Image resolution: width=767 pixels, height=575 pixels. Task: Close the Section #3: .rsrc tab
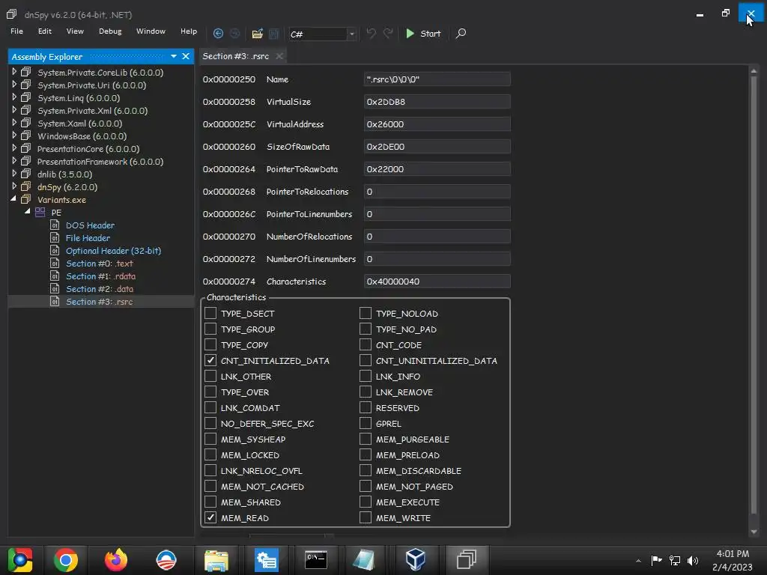279,56
